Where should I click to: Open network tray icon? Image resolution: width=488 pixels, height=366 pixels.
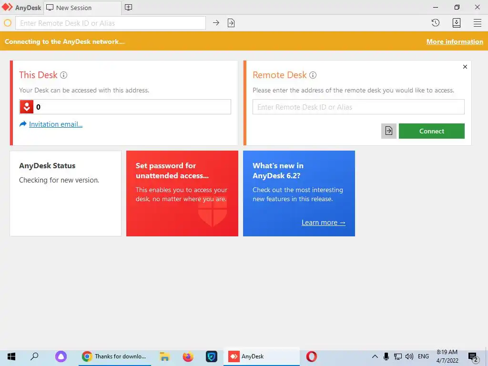pyautogui.click(x=398, y=356)
